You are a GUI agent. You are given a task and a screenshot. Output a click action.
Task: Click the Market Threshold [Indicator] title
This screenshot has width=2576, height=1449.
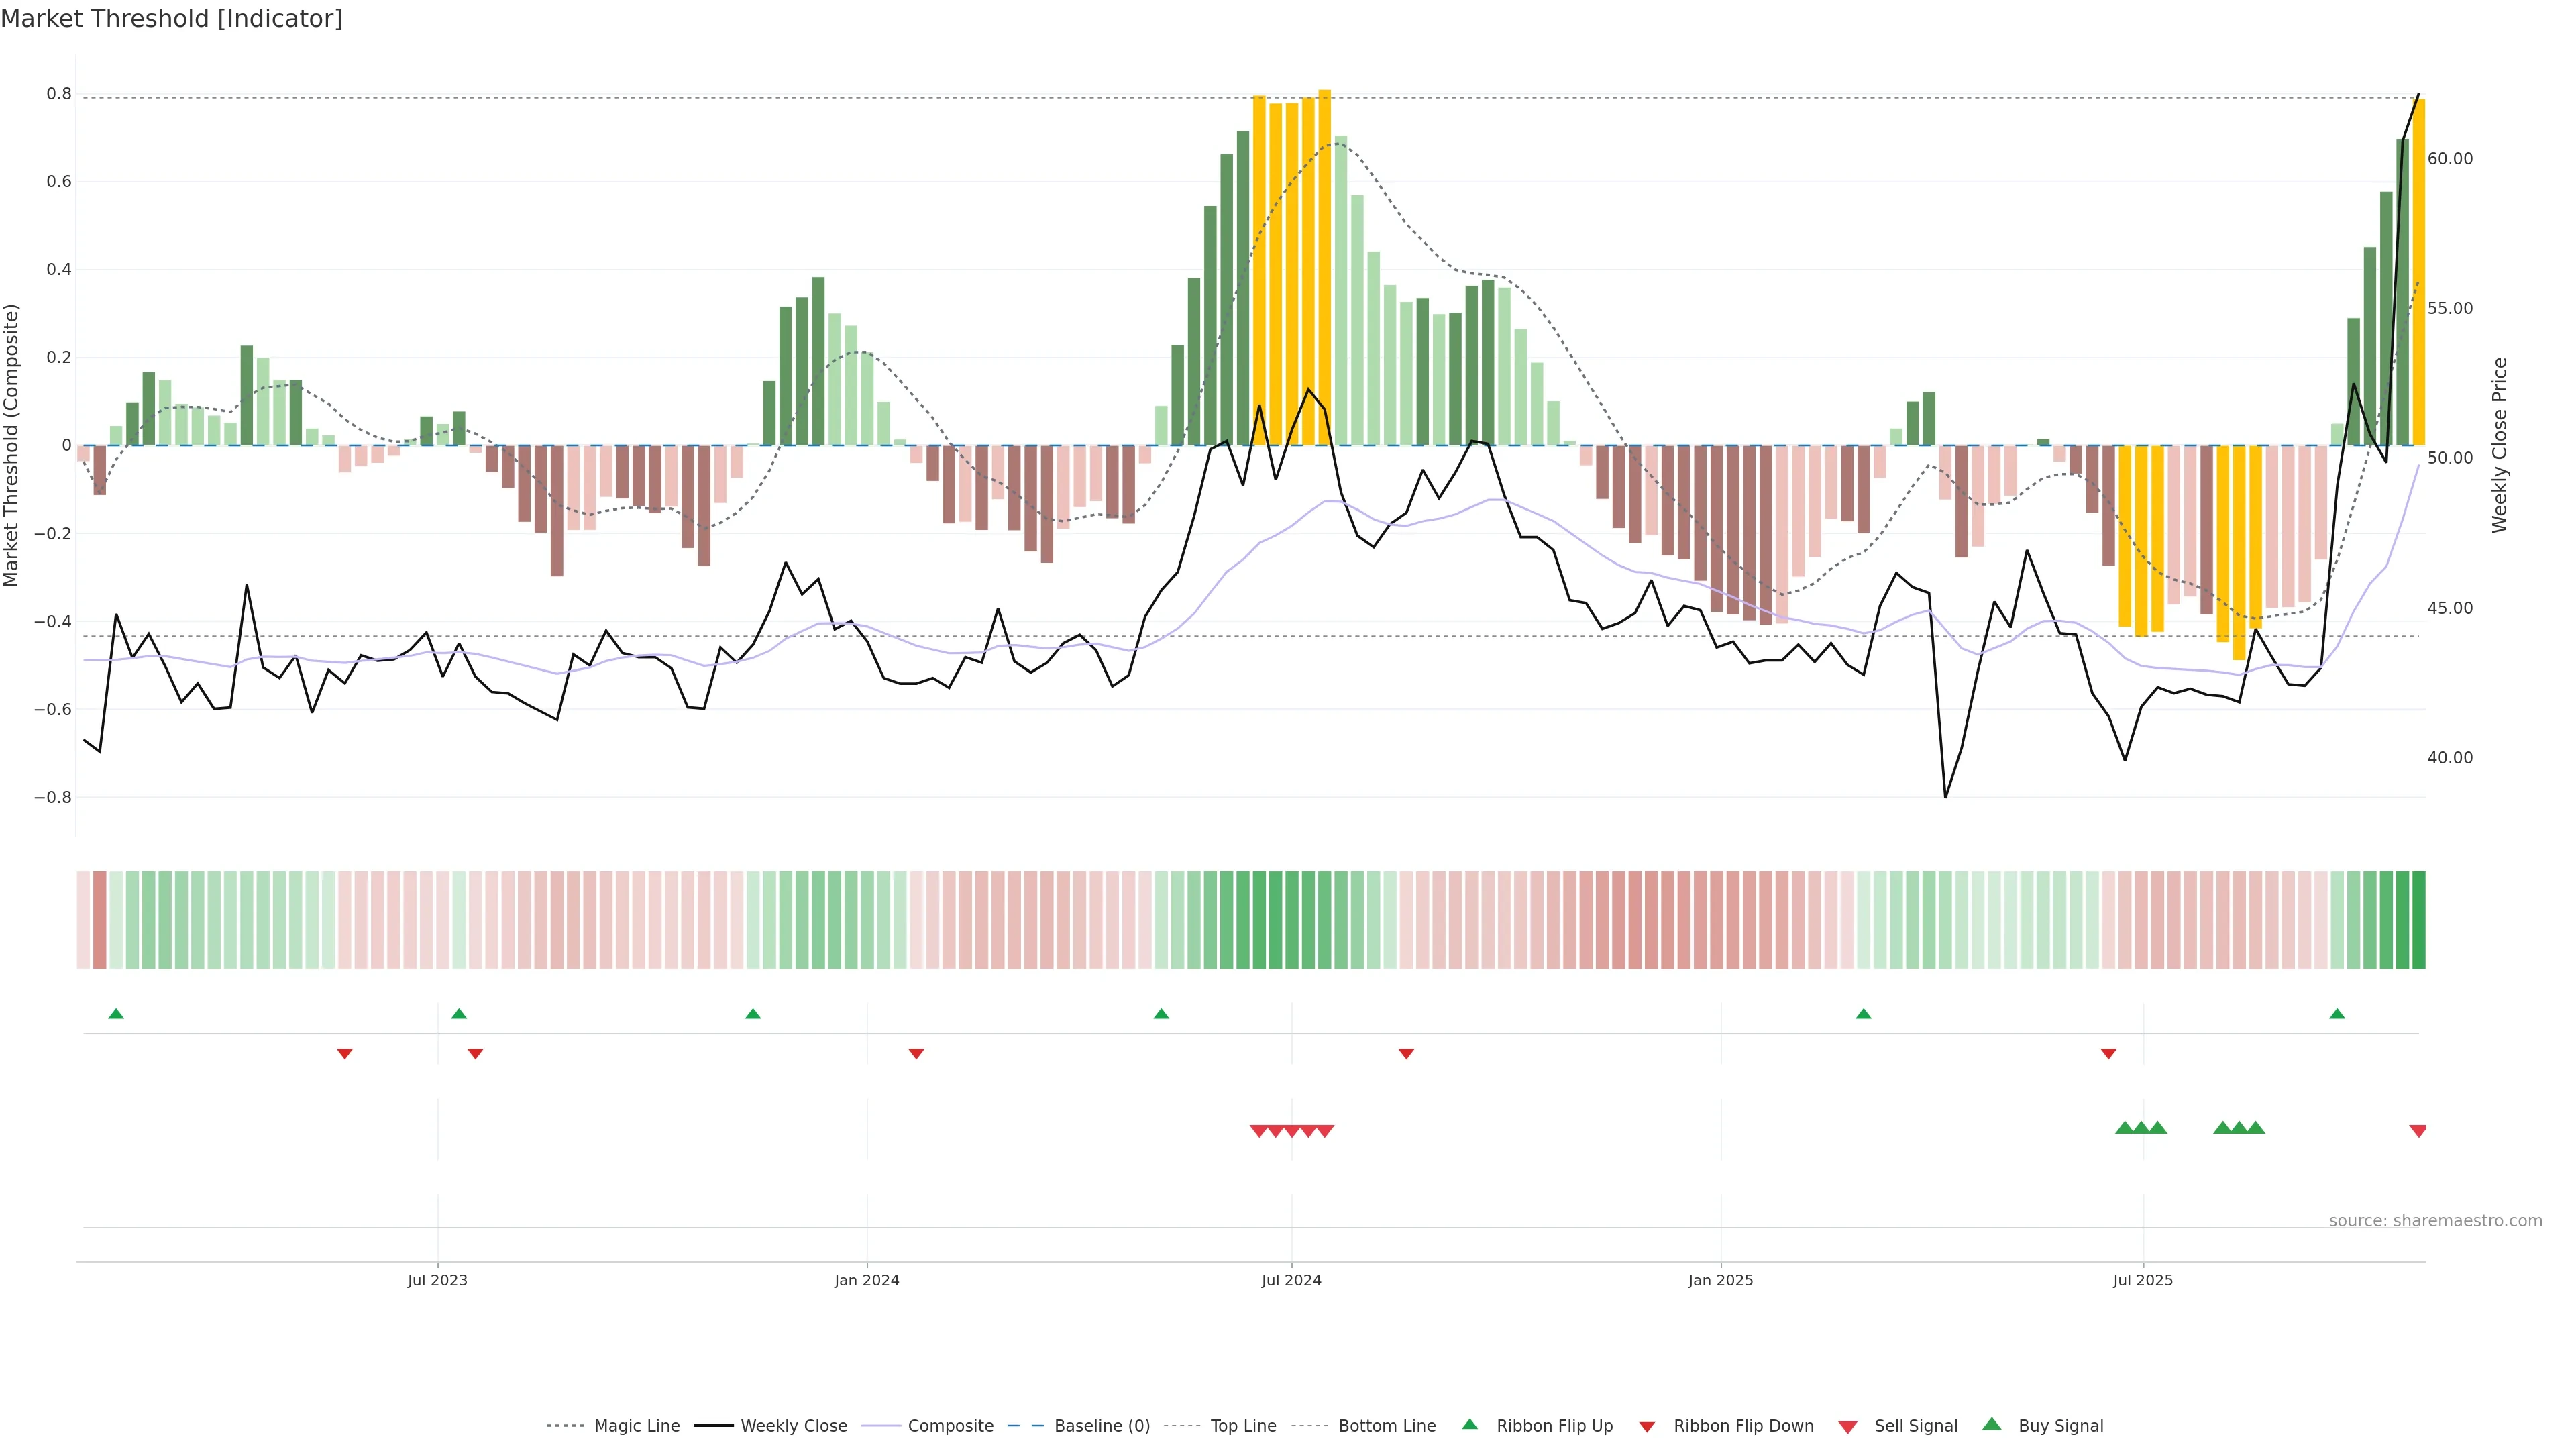point(171,19)
